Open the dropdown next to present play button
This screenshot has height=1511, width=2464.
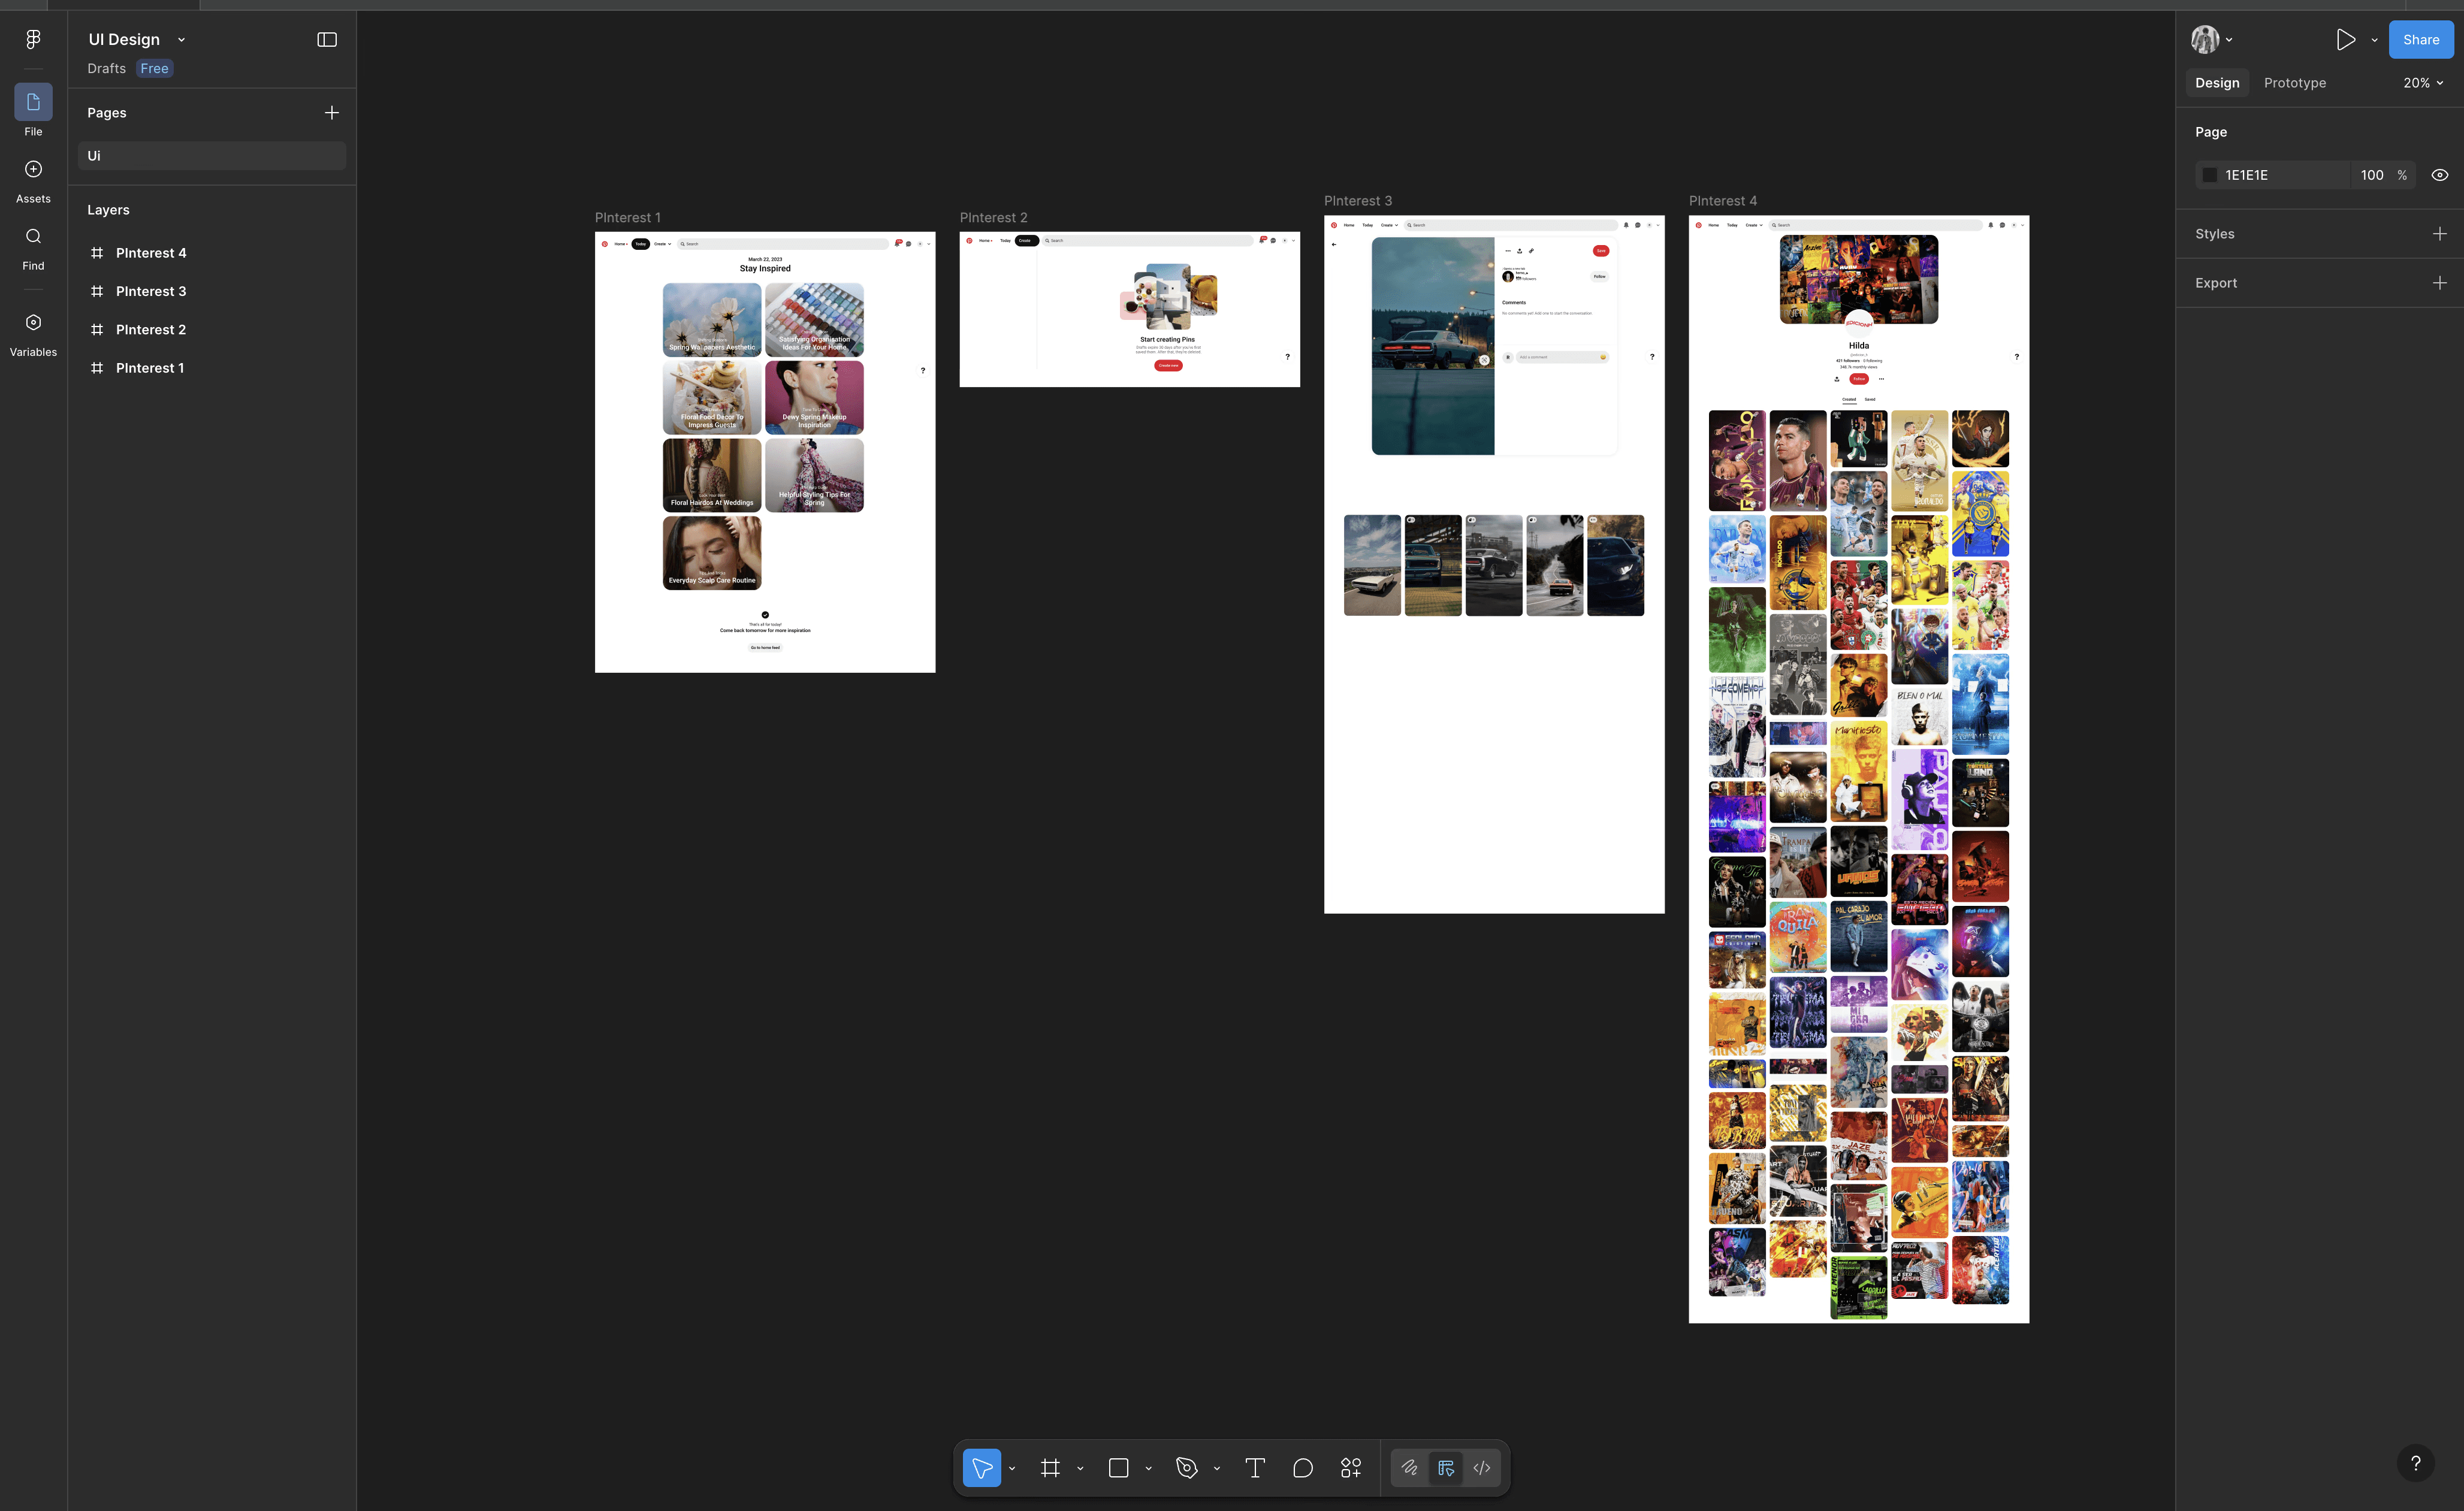point(2374,40)
